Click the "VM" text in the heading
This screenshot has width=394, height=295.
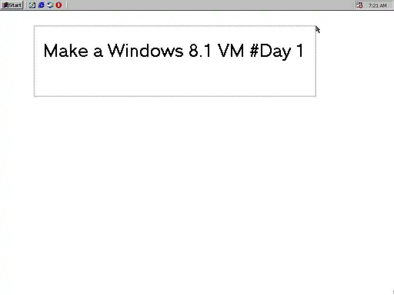(x=230, y=51)
